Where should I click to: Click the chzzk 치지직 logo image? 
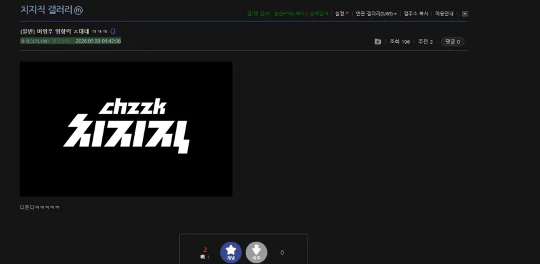pyautogui.click(x=126, y=129)
